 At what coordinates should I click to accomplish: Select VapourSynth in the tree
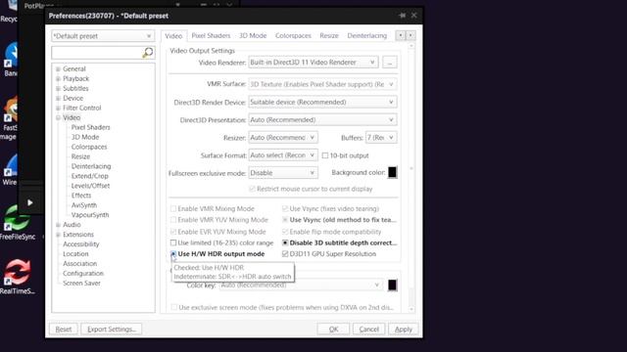(90, 215)
